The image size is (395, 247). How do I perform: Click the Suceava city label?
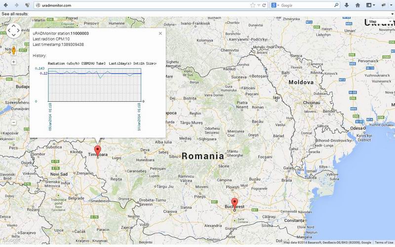pos(239,77)
